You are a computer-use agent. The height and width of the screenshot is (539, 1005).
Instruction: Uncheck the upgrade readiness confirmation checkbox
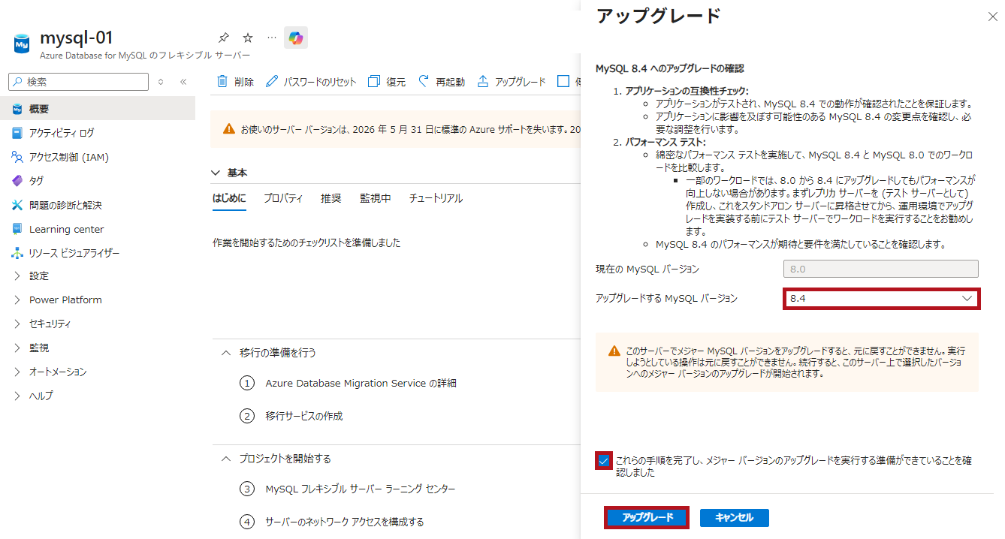point(604,461)
